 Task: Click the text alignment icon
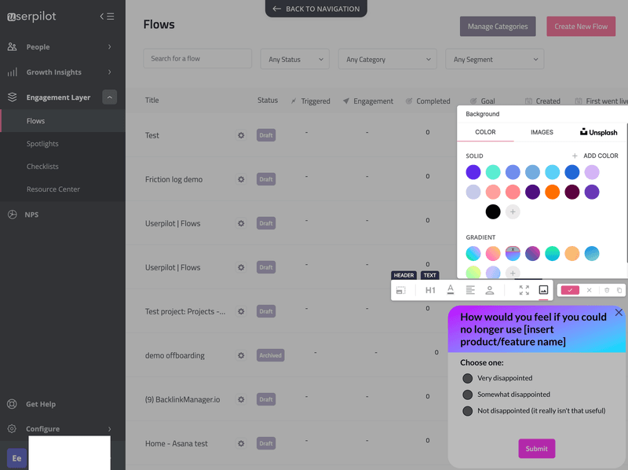click(469, 289)
